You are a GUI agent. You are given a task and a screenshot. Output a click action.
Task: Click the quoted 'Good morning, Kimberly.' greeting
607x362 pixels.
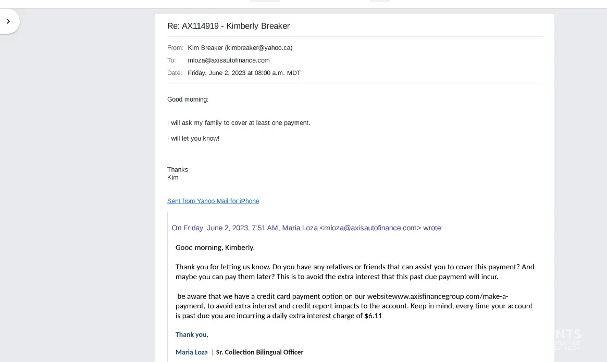(x=215, y=247)
